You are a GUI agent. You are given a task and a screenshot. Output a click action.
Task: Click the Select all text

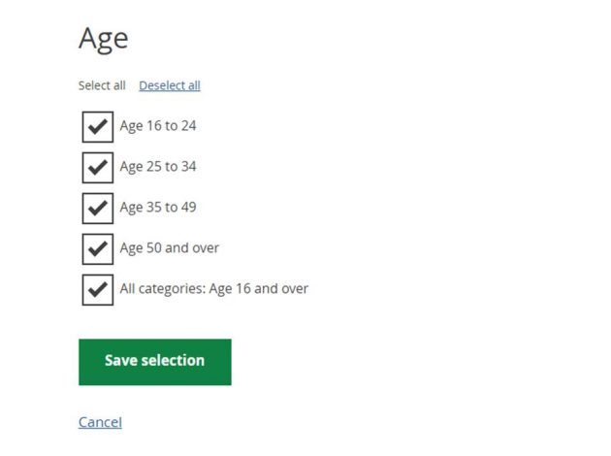coord(102,85)
